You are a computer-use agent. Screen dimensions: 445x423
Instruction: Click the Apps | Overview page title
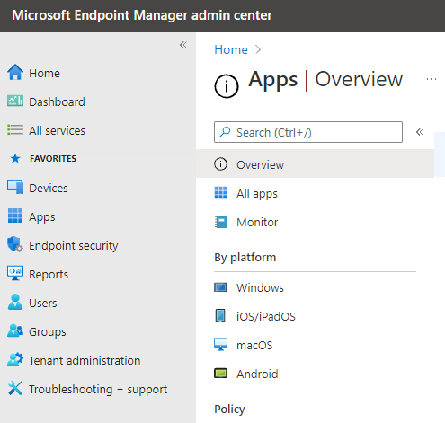coord(325,80)
